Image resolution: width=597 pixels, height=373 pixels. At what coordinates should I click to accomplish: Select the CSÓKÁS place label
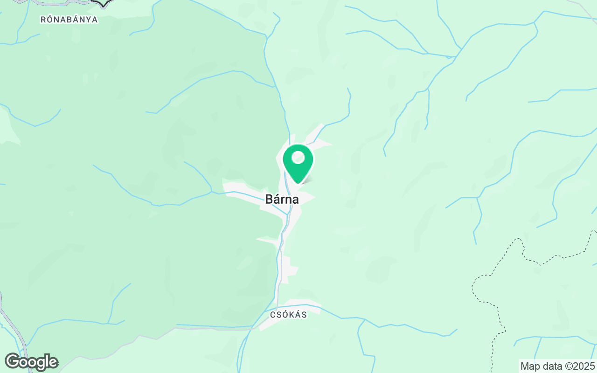point(289,315)
